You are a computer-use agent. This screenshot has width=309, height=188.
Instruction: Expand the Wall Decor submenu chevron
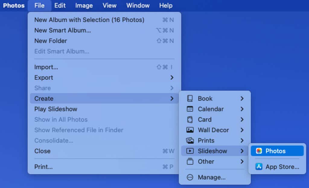tap(242, 130)
